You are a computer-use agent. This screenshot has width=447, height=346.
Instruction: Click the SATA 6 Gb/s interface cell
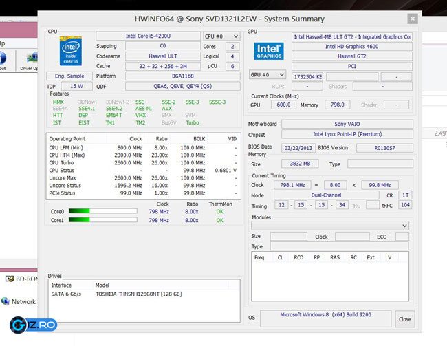click(66, 294)
